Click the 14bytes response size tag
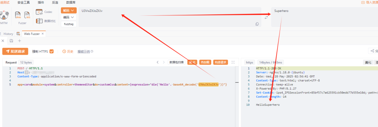Viewport: 378px width, 127px height. (271, 62)
